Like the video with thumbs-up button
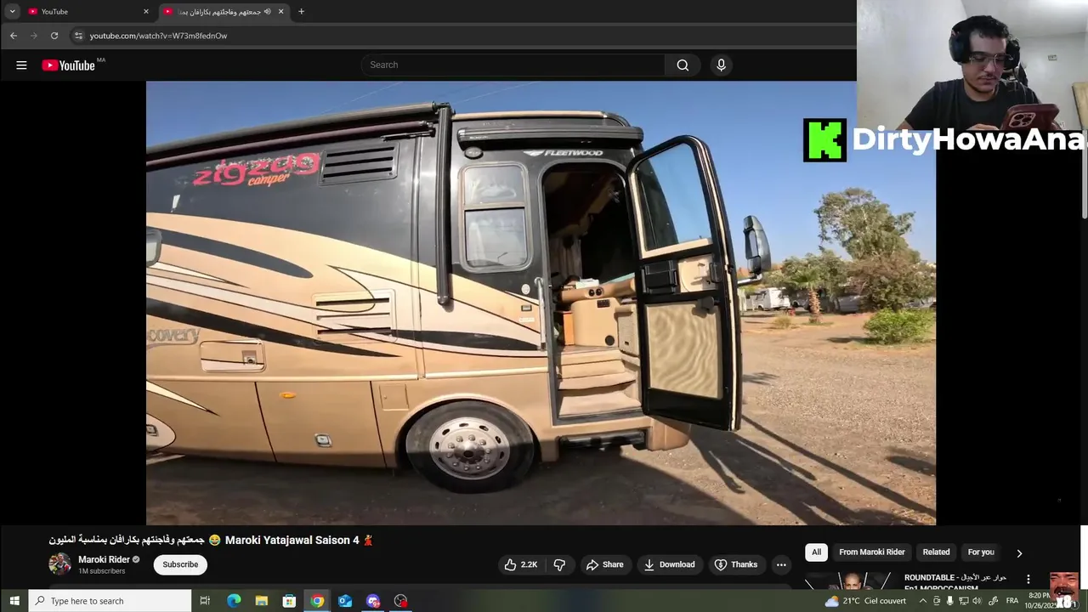Screen dimensions: 1088x612 point(520,564)
